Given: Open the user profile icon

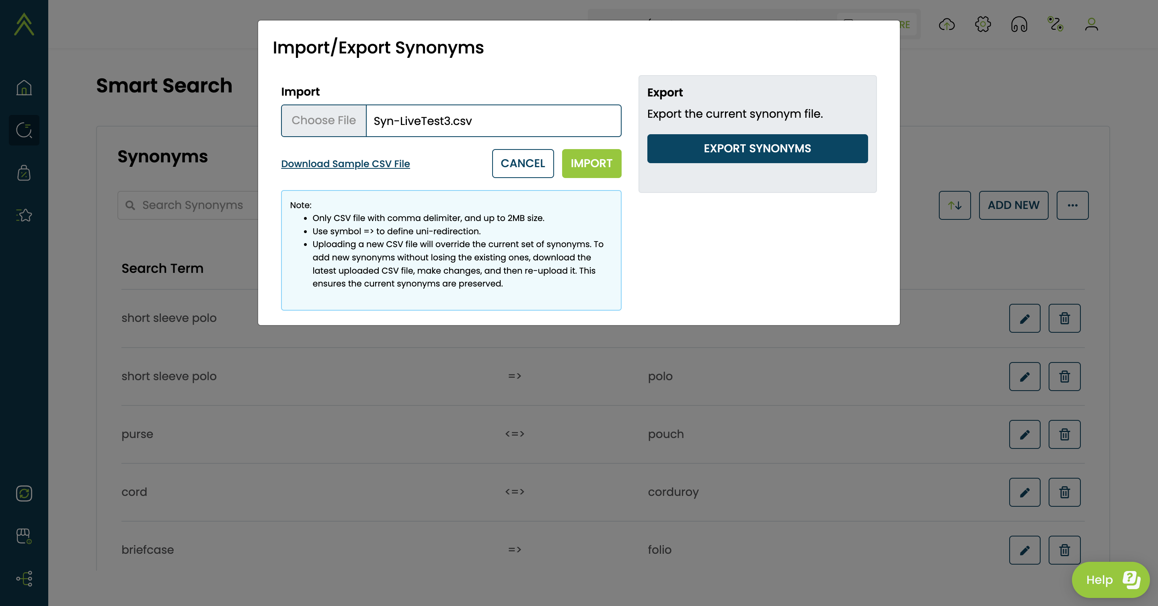Looking at the screenshot, I should coord(1092,24).
